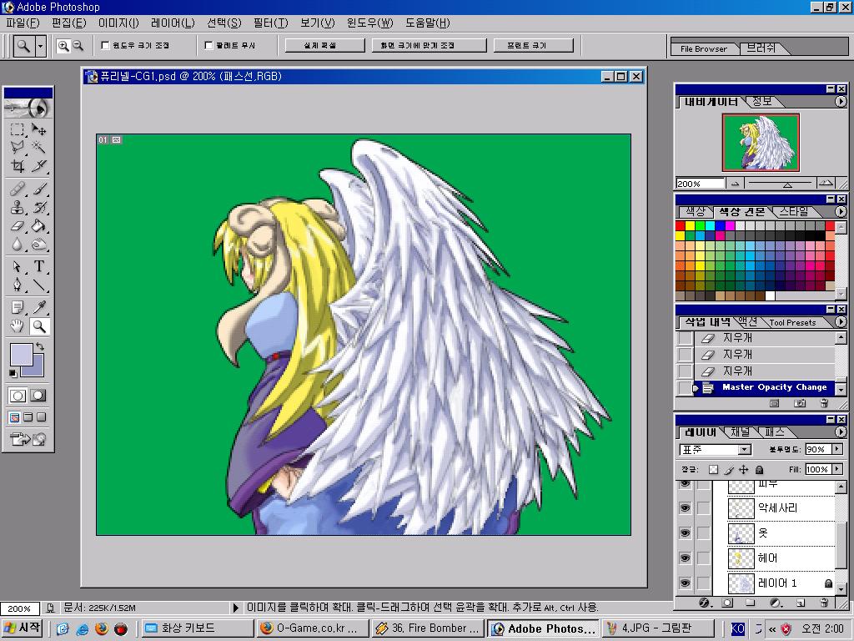Viewport: 854px width, 641px height.
Task: Select the Path Selection arrow tool
Action: tap(18, 266)
